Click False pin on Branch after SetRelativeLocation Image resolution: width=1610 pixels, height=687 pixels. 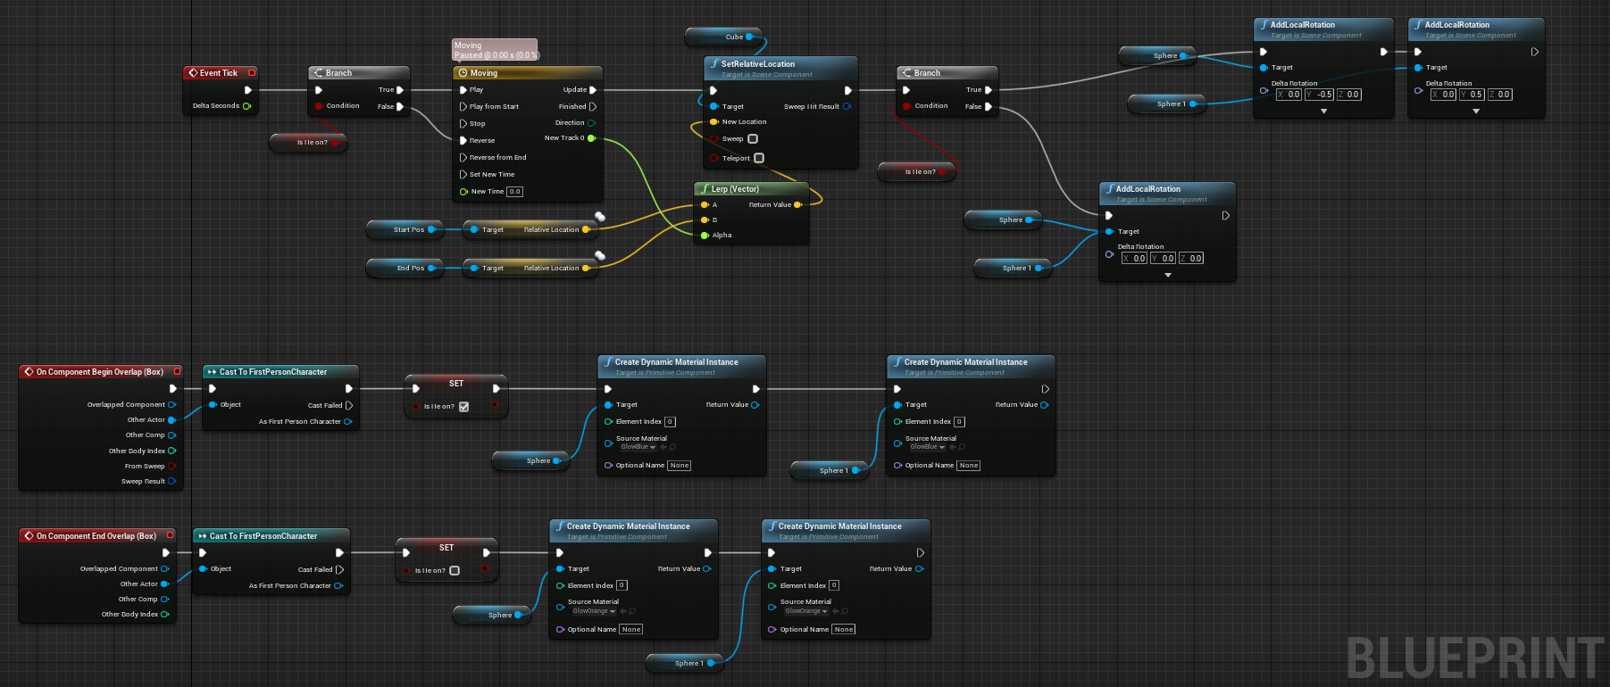[x=989, y=106]
